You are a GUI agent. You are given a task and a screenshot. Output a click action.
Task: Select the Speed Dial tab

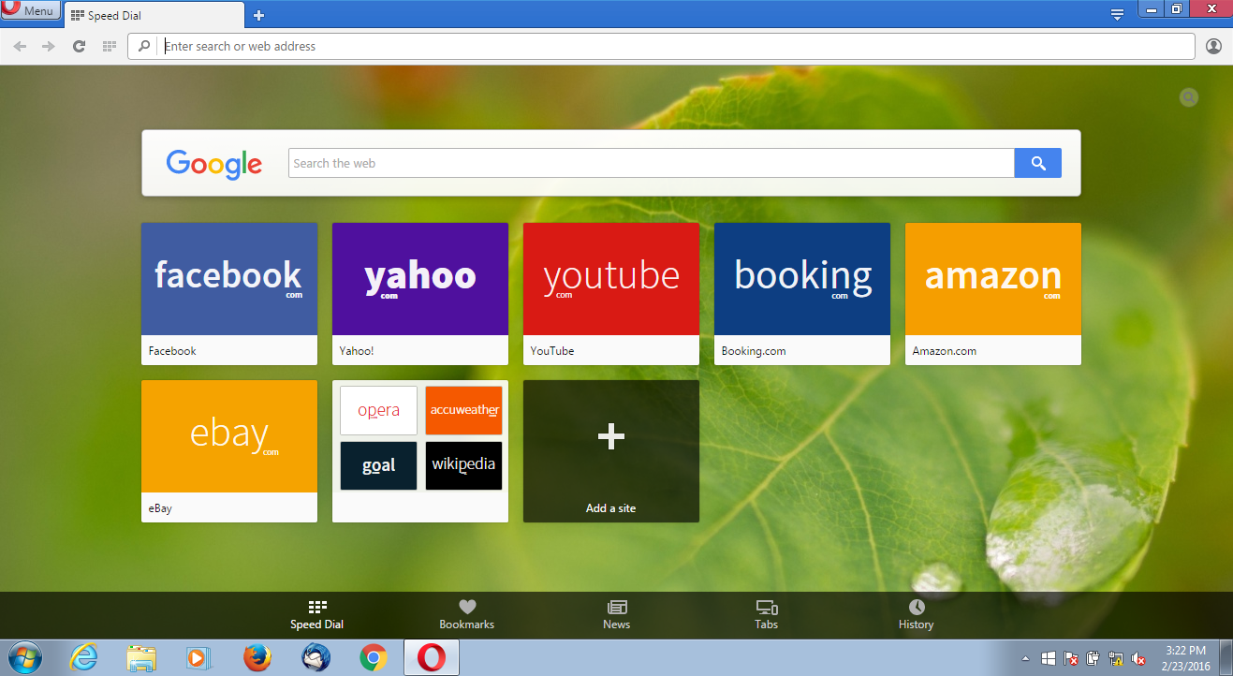point(154,15)
